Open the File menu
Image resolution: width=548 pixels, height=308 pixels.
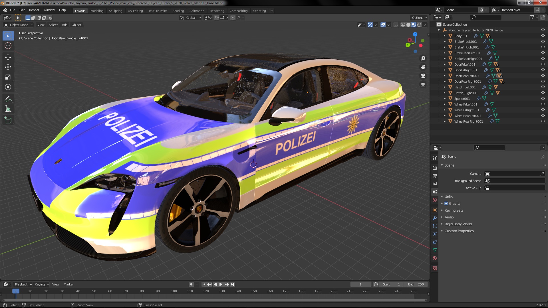pyautogui.click(x=13, y=10)
